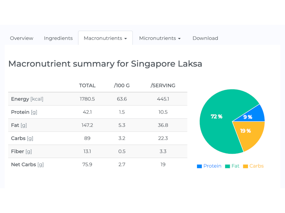Select the blue Protein legend swatch
285x213 pixels.
199,166
